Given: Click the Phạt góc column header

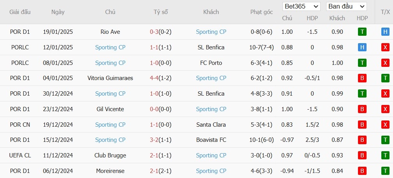Looking at the screenshot, I should click(261, 12).
